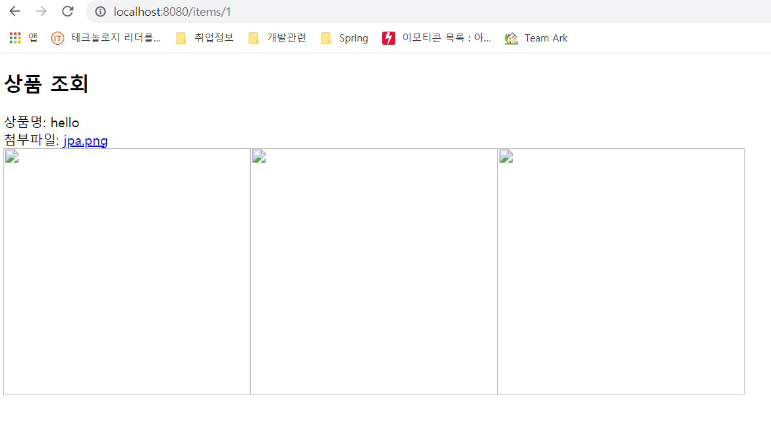771x436 pixels.
Task: Click the browser forward arrow
Action: tap(42, 11)
